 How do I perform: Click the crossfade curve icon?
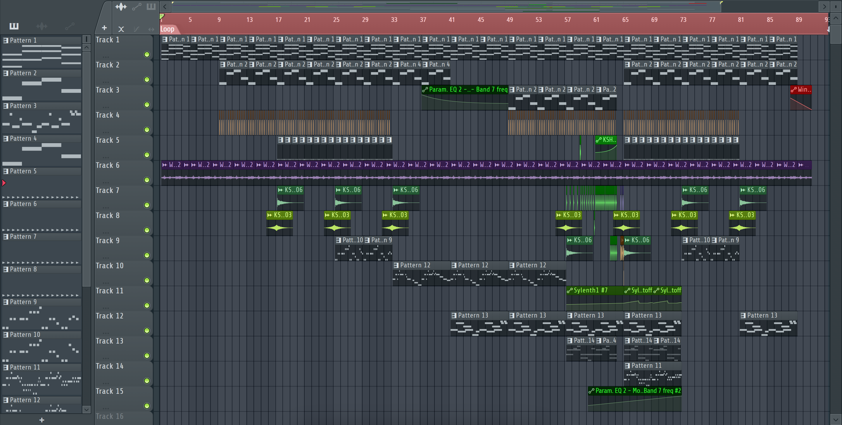(136, 29)
